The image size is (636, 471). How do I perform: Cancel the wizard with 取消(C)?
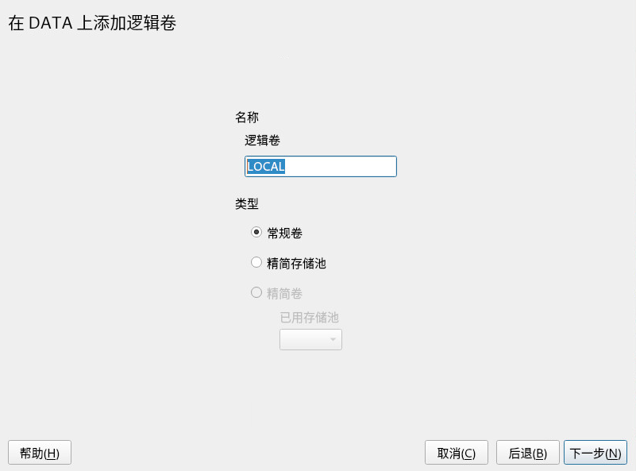click(x=457, y=453)
